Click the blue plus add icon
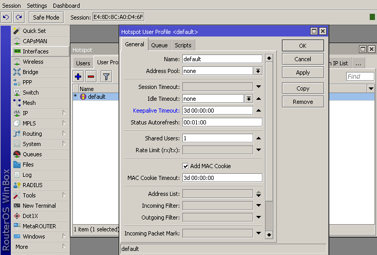The image size is (377, 255). [x=78, y=77]
